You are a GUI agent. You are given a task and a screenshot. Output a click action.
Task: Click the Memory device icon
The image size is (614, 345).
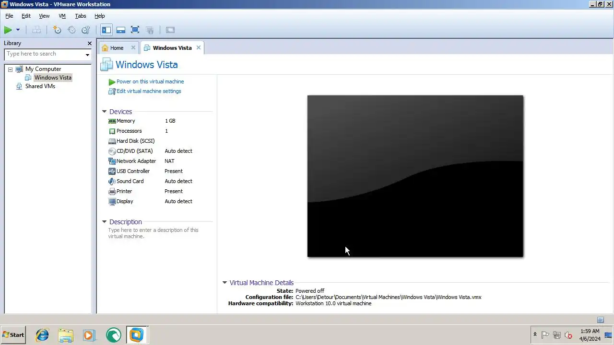coord(112,121)
